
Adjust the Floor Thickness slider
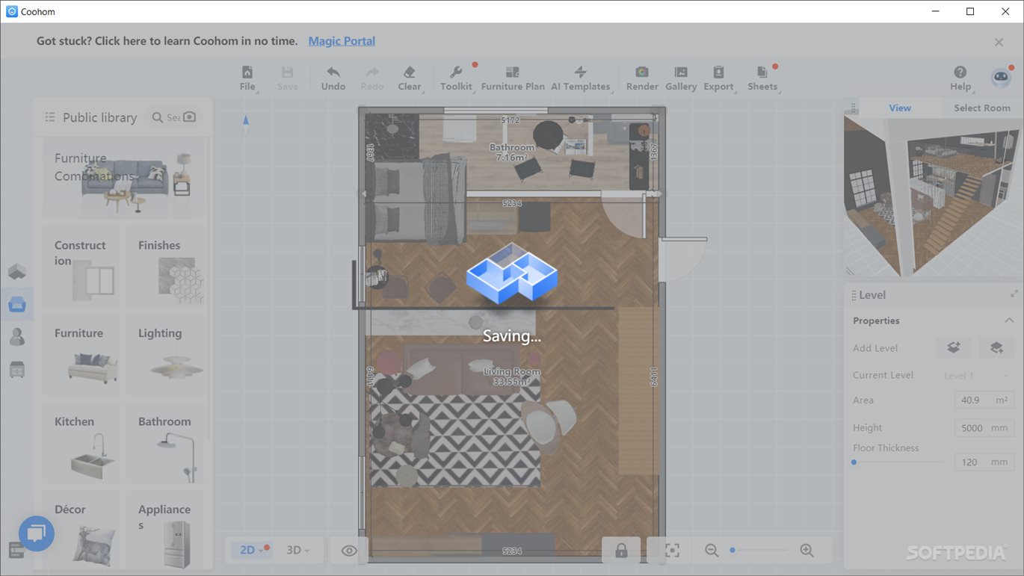point(897,462)
